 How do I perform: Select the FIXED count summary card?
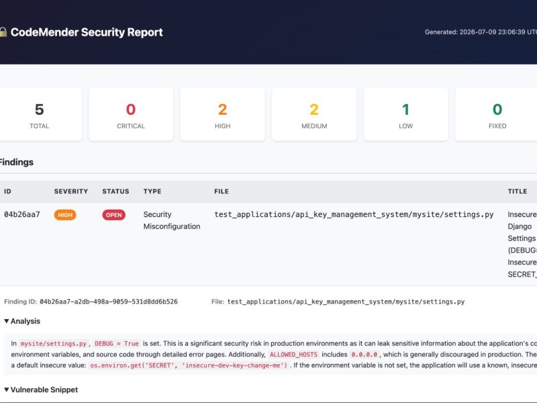click(x=497, y=114)
